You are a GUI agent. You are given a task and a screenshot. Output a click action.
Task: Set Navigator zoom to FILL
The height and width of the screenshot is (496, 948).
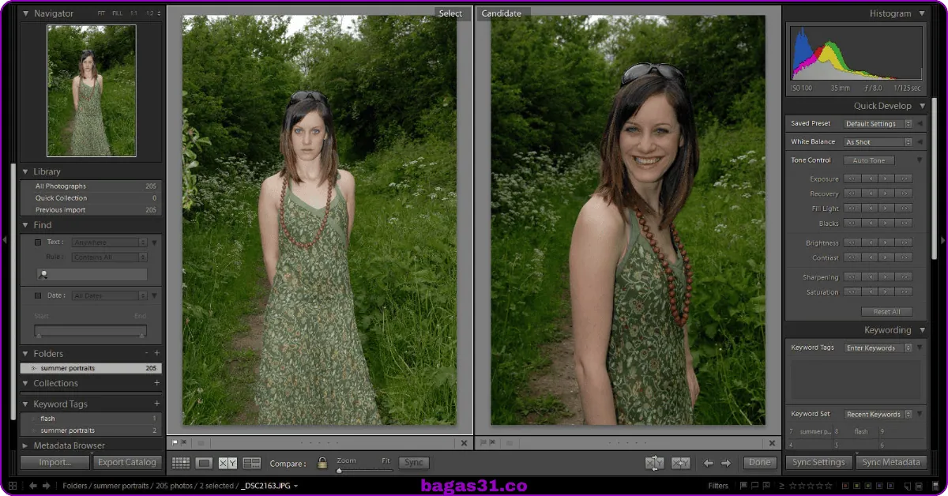click(x=117, y=13)
